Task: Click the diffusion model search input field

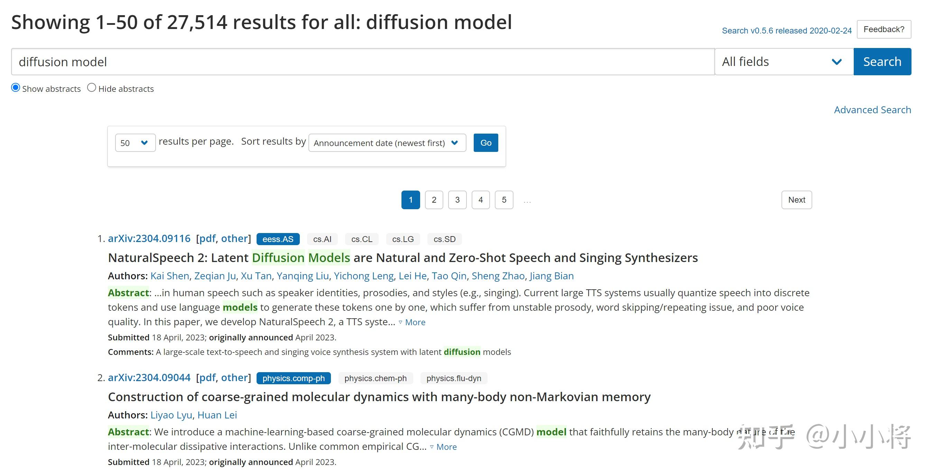Action: coord(362,61)
